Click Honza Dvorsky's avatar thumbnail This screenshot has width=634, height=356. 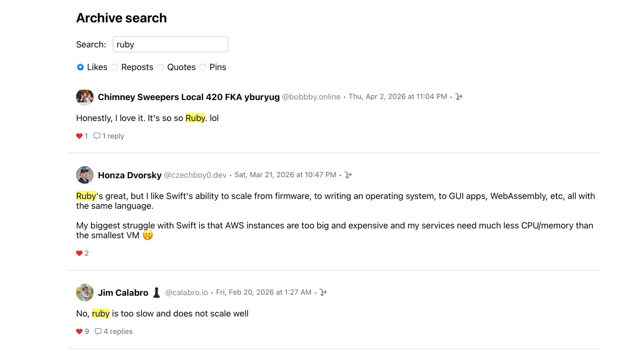85,175
